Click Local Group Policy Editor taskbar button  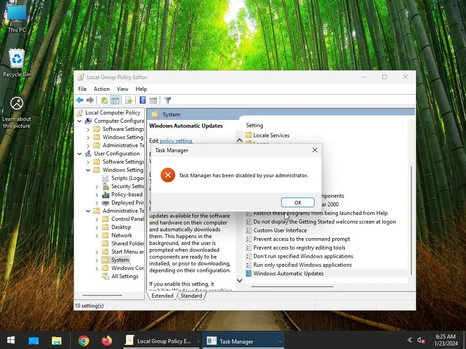[161, 341]
